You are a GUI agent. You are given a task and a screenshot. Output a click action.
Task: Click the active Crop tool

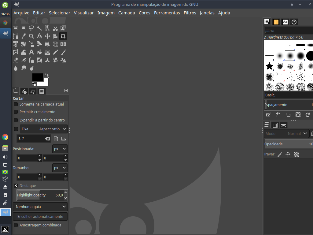coord(63,36)
